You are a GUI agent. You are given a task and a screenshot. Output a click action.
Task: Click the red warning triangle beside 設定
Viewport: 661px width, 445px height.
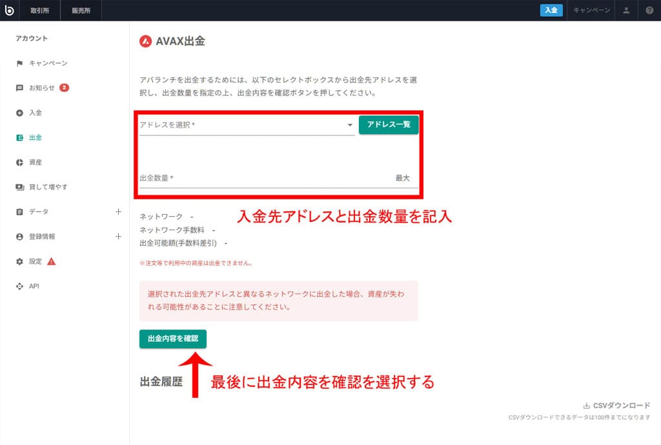point(52,261)
